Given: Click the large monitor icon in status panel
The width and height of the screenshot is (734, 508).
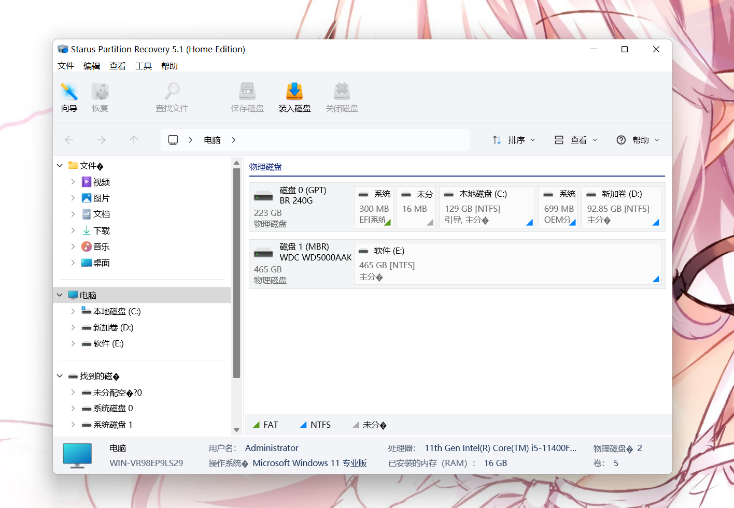Looking at the screenshot, I should [77, 455].
